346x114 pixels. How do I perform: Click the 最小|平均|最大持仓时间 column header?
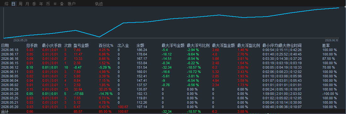point(282,45)
